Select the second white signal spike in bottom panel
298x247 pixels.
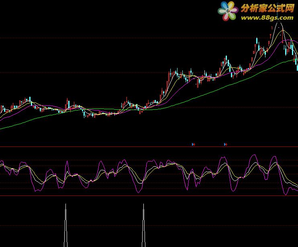[144, 225]
